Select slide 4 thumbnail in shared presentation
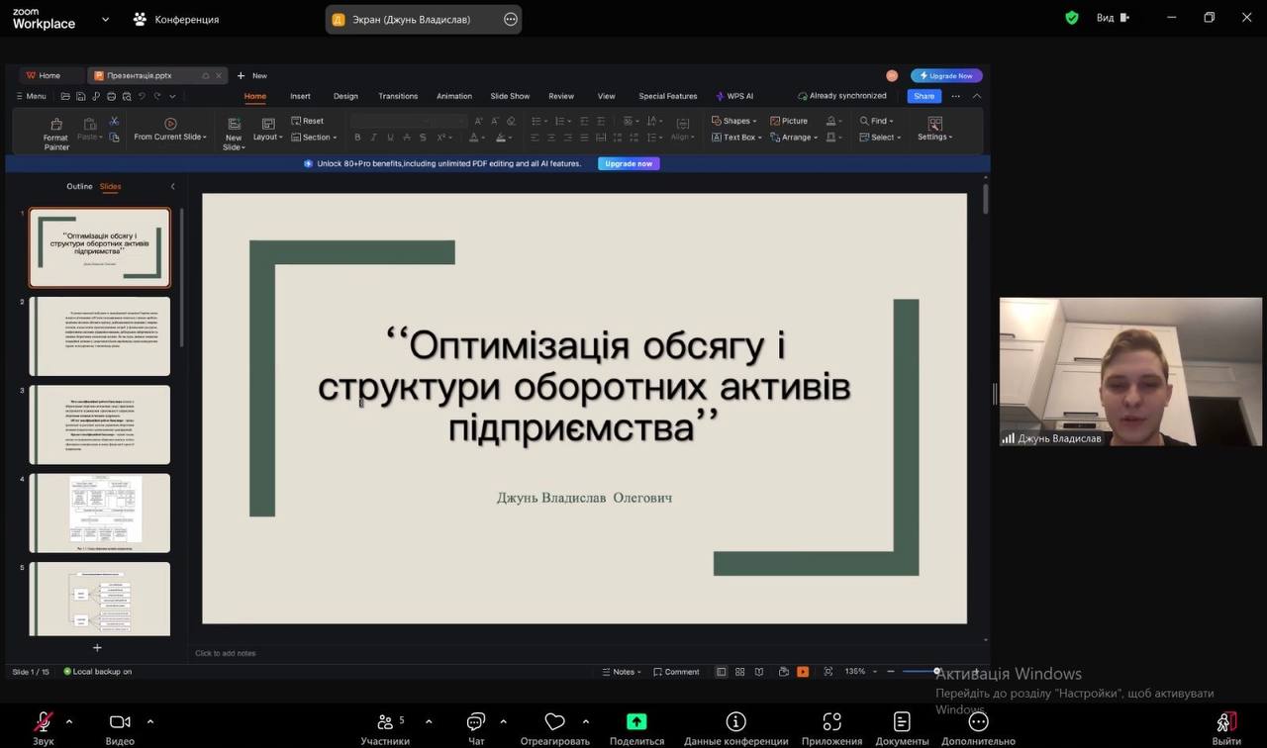The height and width of the screenshot is (748, 1267). click(99, 513)
